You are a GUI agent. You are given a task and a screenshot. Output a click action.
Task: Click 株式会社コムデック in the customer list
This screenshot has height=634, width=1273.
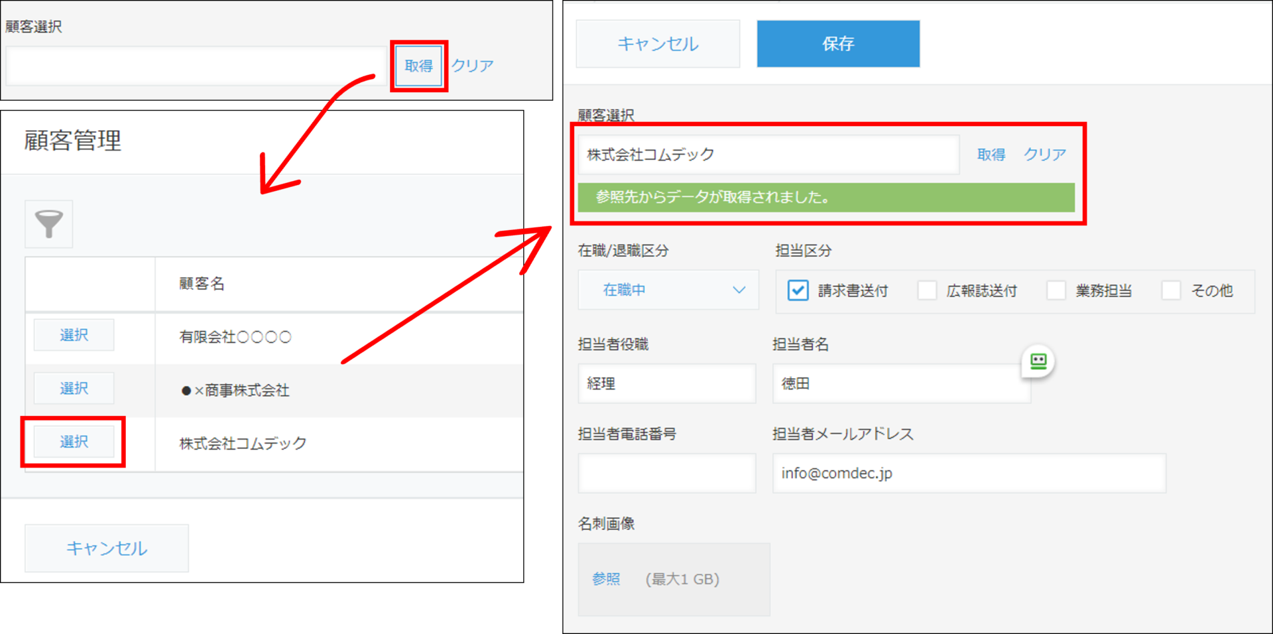coord(243,443)
